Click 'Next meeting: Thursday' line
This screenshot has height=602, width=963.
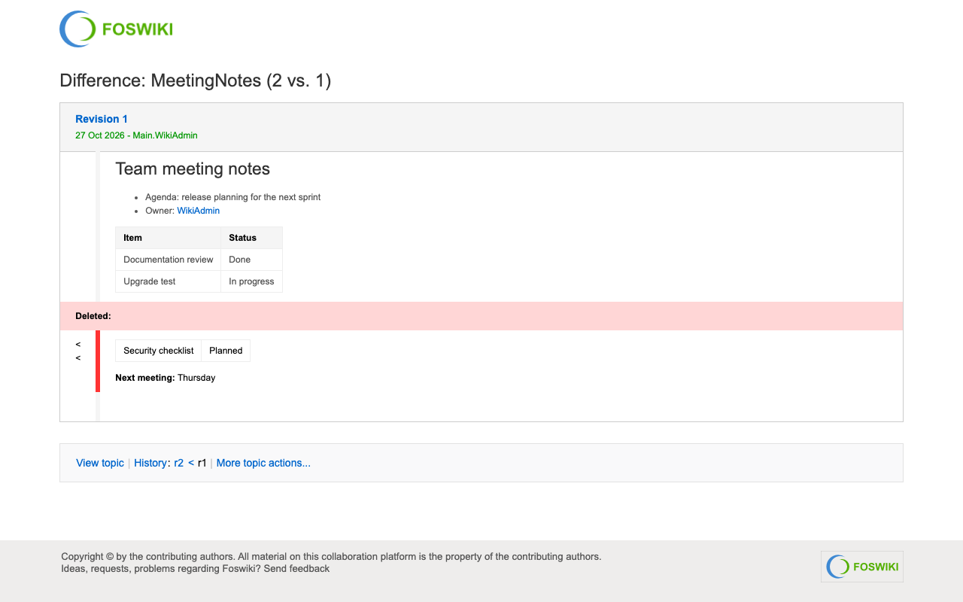point(166,378)
